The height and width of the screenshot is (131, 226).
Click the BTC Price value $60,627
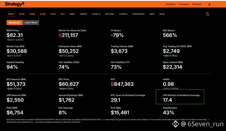click(x=69, y=84)
